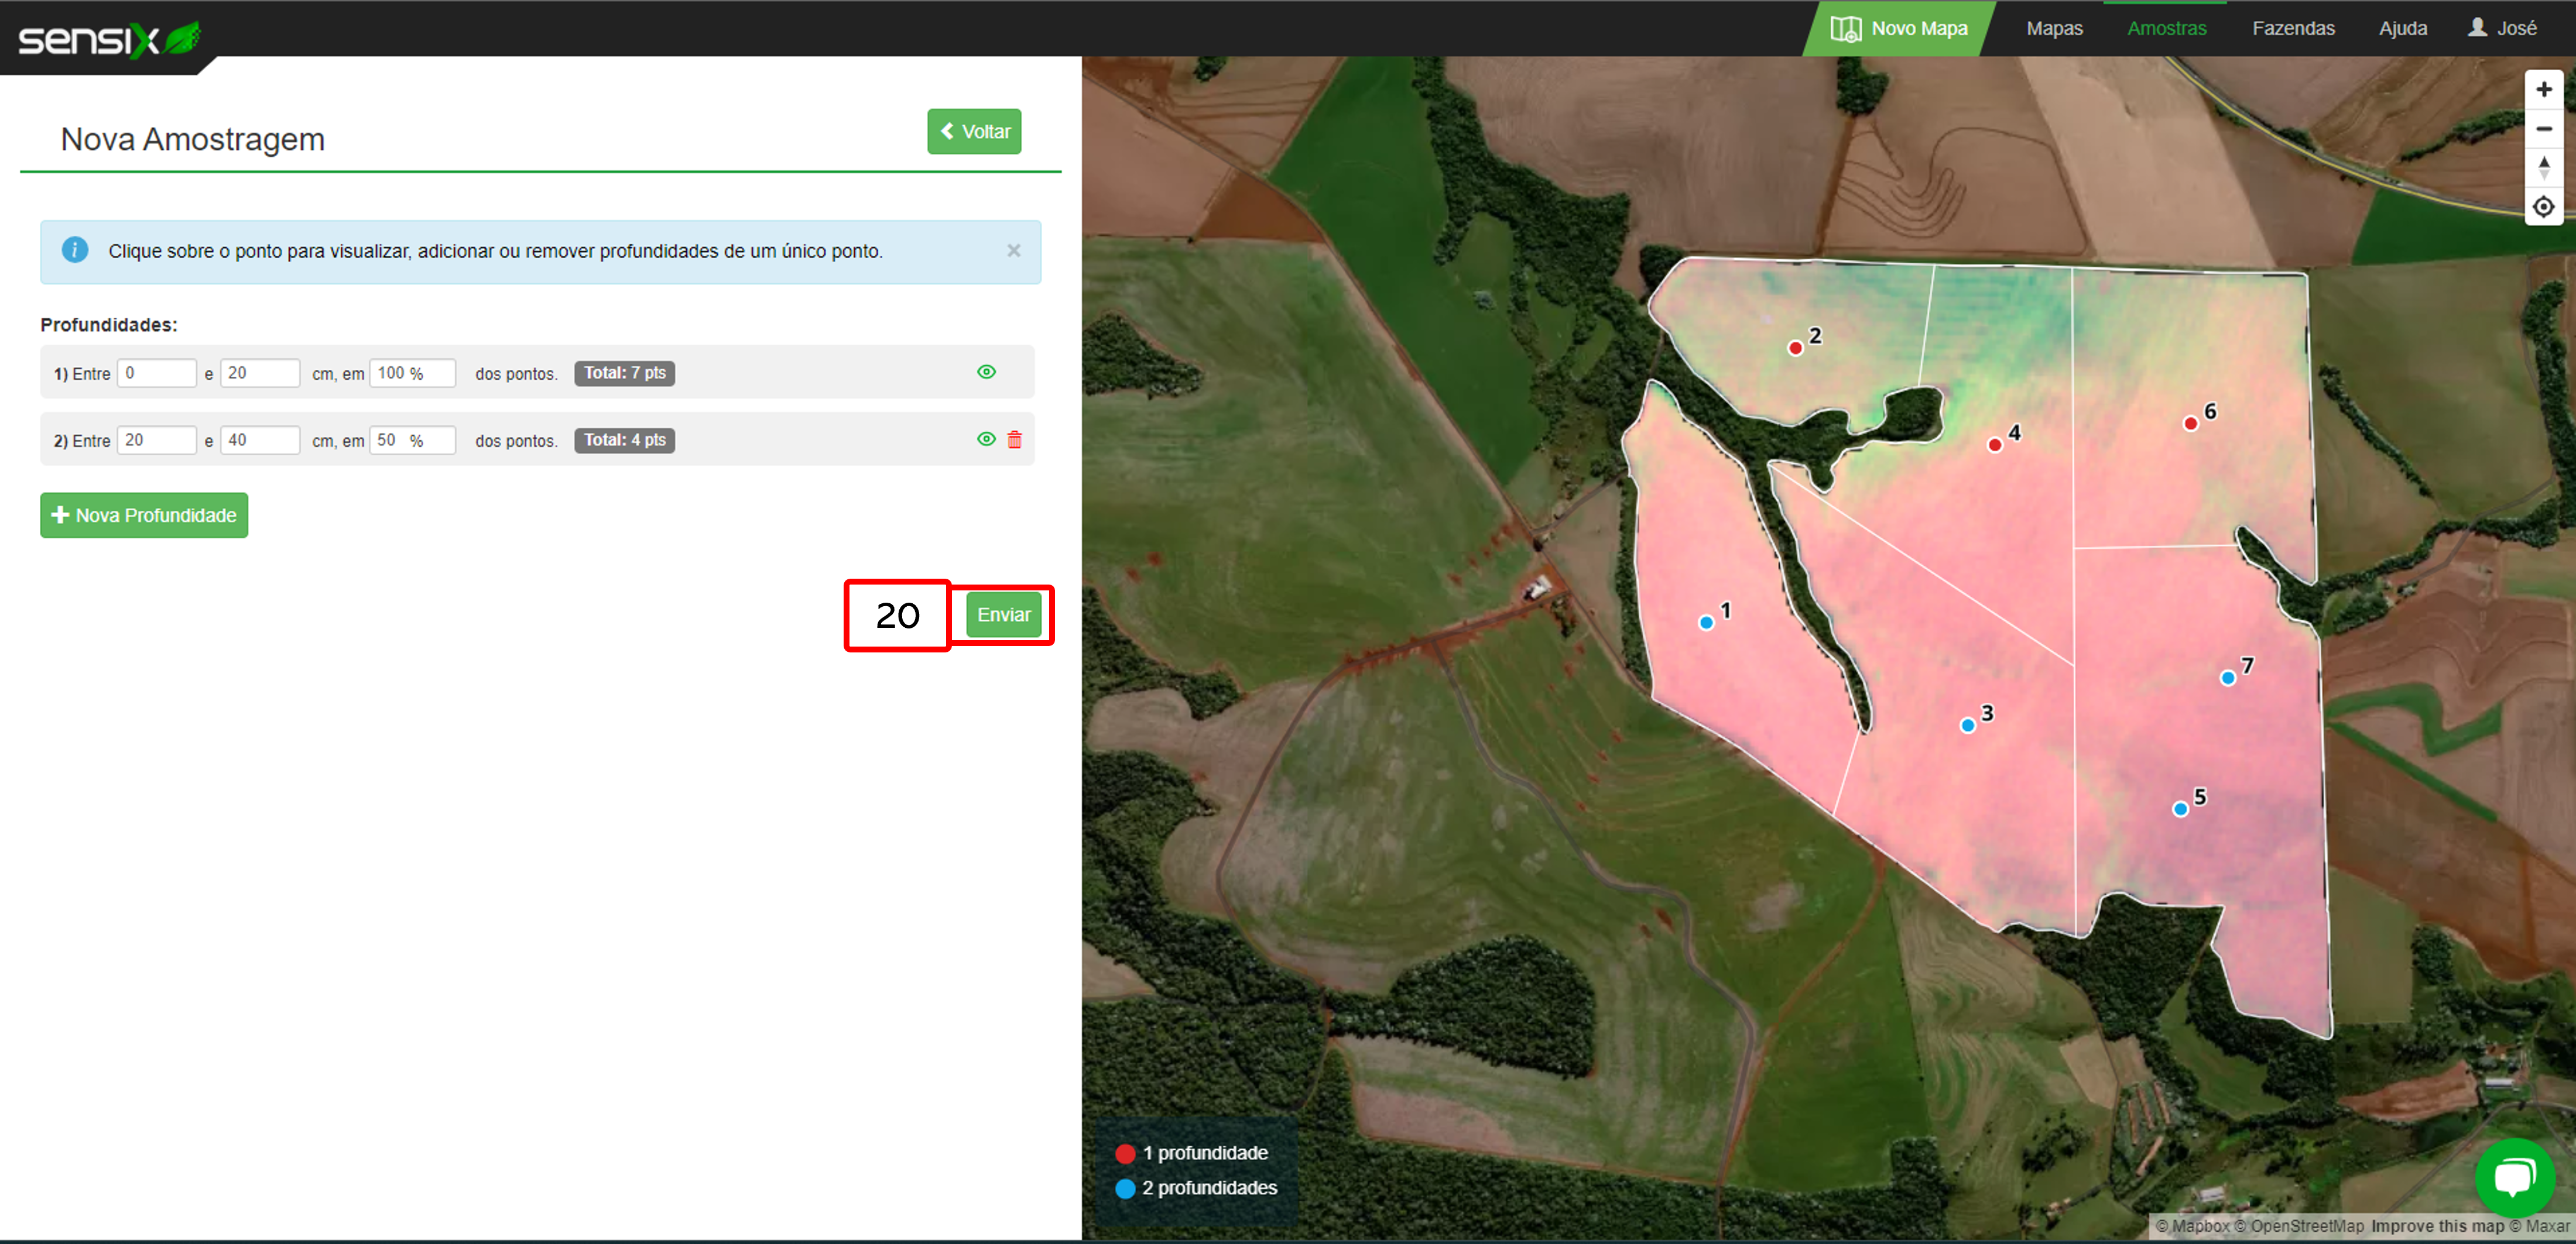The image size is (2576, 1244).
Task: Open Fazendas menu item
Action: (x=2293, y=28)
